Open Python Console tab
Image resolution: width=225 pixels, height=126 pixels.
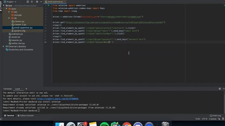26,115
